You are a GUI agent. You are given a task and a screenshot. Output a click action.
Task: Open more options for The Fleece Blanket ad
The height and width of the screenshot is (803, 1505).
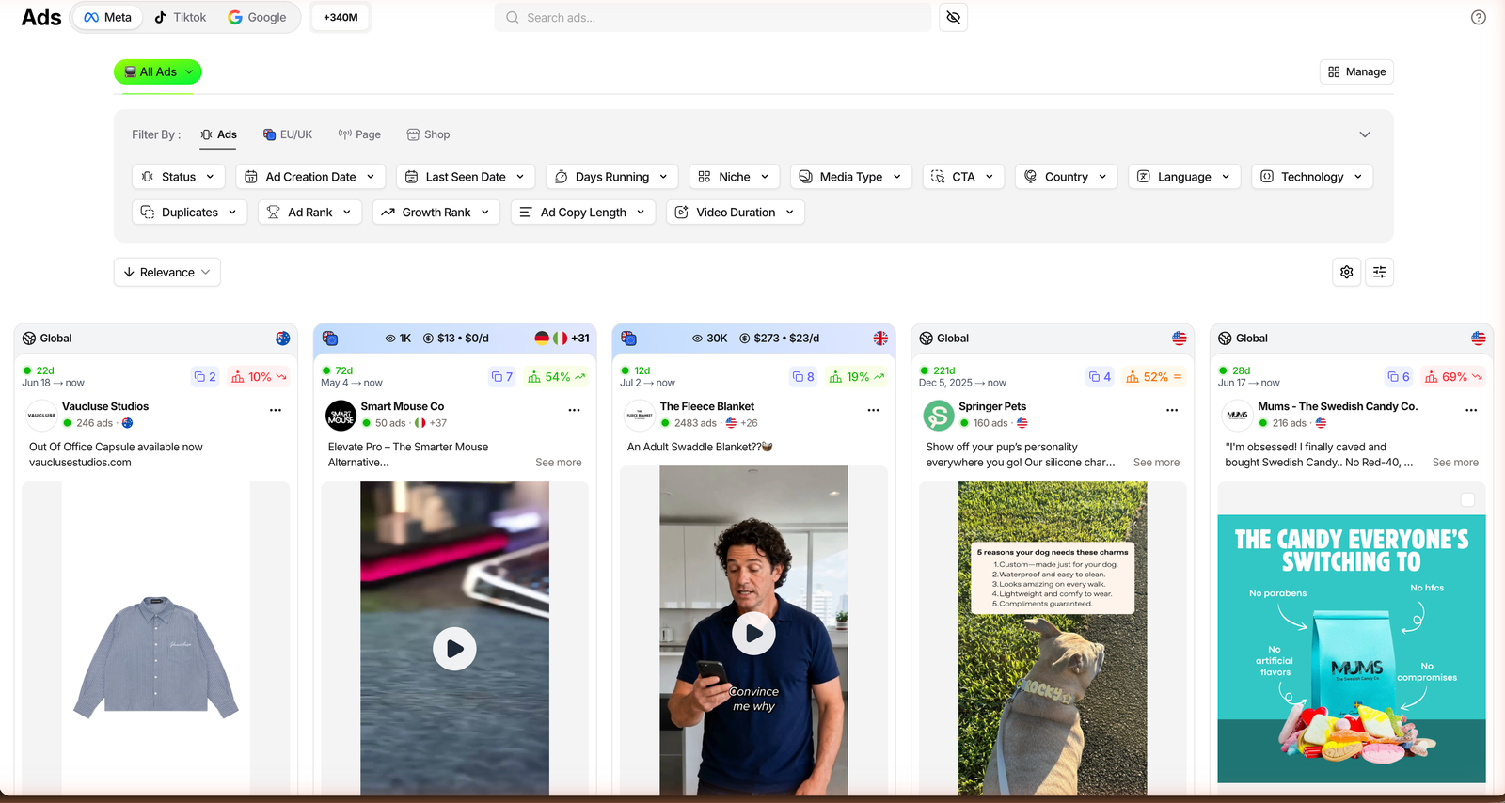pyautogui.click(x=873, y=410)
